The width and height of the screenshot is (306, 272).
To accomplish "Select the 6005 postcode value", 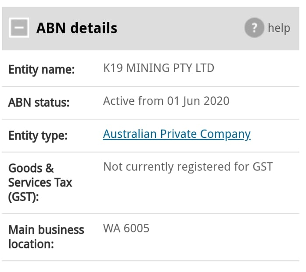I will 137,228.
